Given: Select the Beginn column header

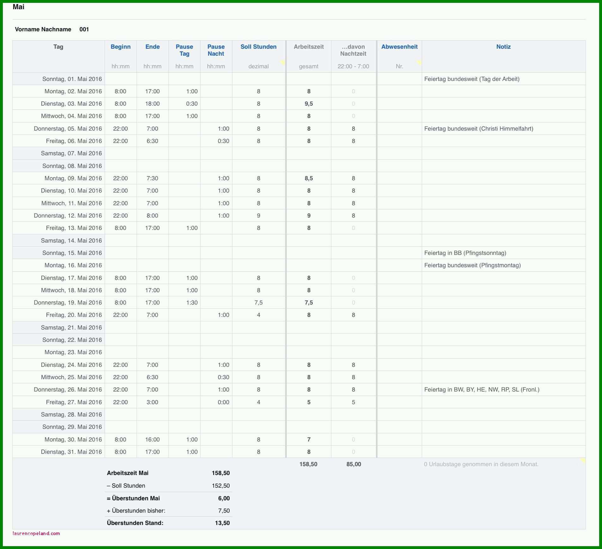Looking at the screenshot, I should point(120,47).
